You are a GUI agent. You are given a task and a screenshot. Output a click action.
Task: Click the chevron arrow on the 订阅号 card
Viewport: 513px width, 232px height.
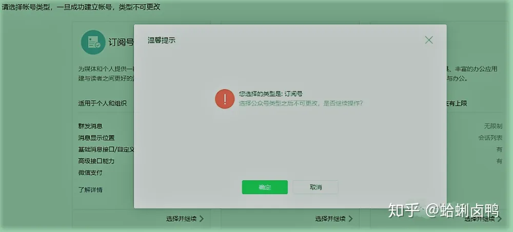(x=202, y=219)
